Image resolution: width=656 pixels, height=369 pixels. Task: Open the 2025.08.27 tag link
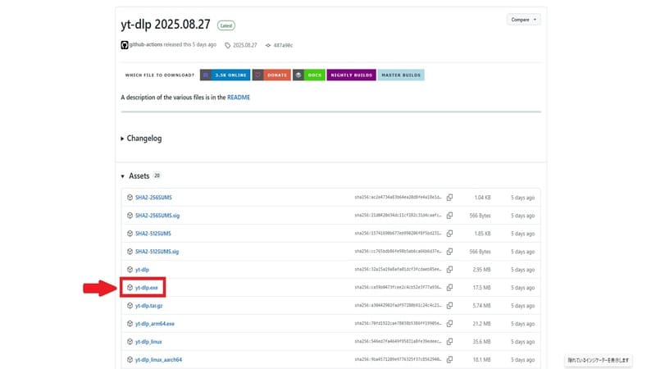pyautogui.click(x=244, y=45)
